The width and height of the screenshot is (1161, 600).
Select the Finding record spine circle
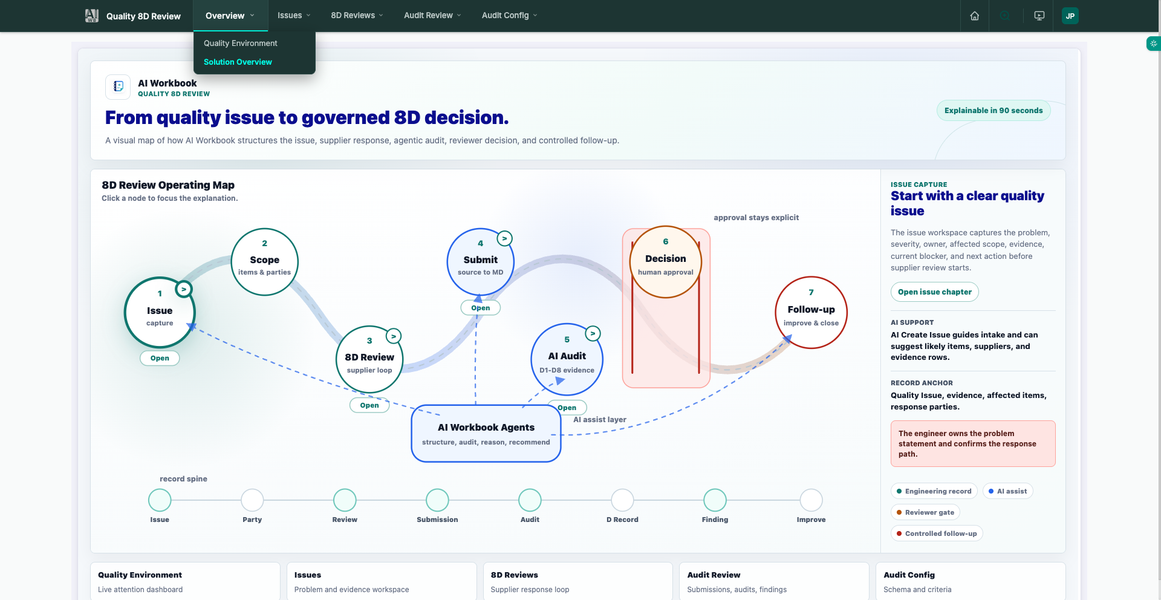715,500
